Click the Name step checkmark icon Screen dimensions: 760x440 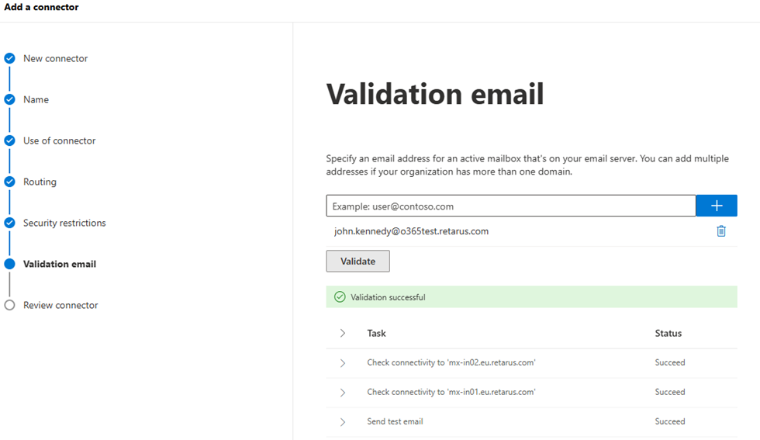tap(9, 99)
